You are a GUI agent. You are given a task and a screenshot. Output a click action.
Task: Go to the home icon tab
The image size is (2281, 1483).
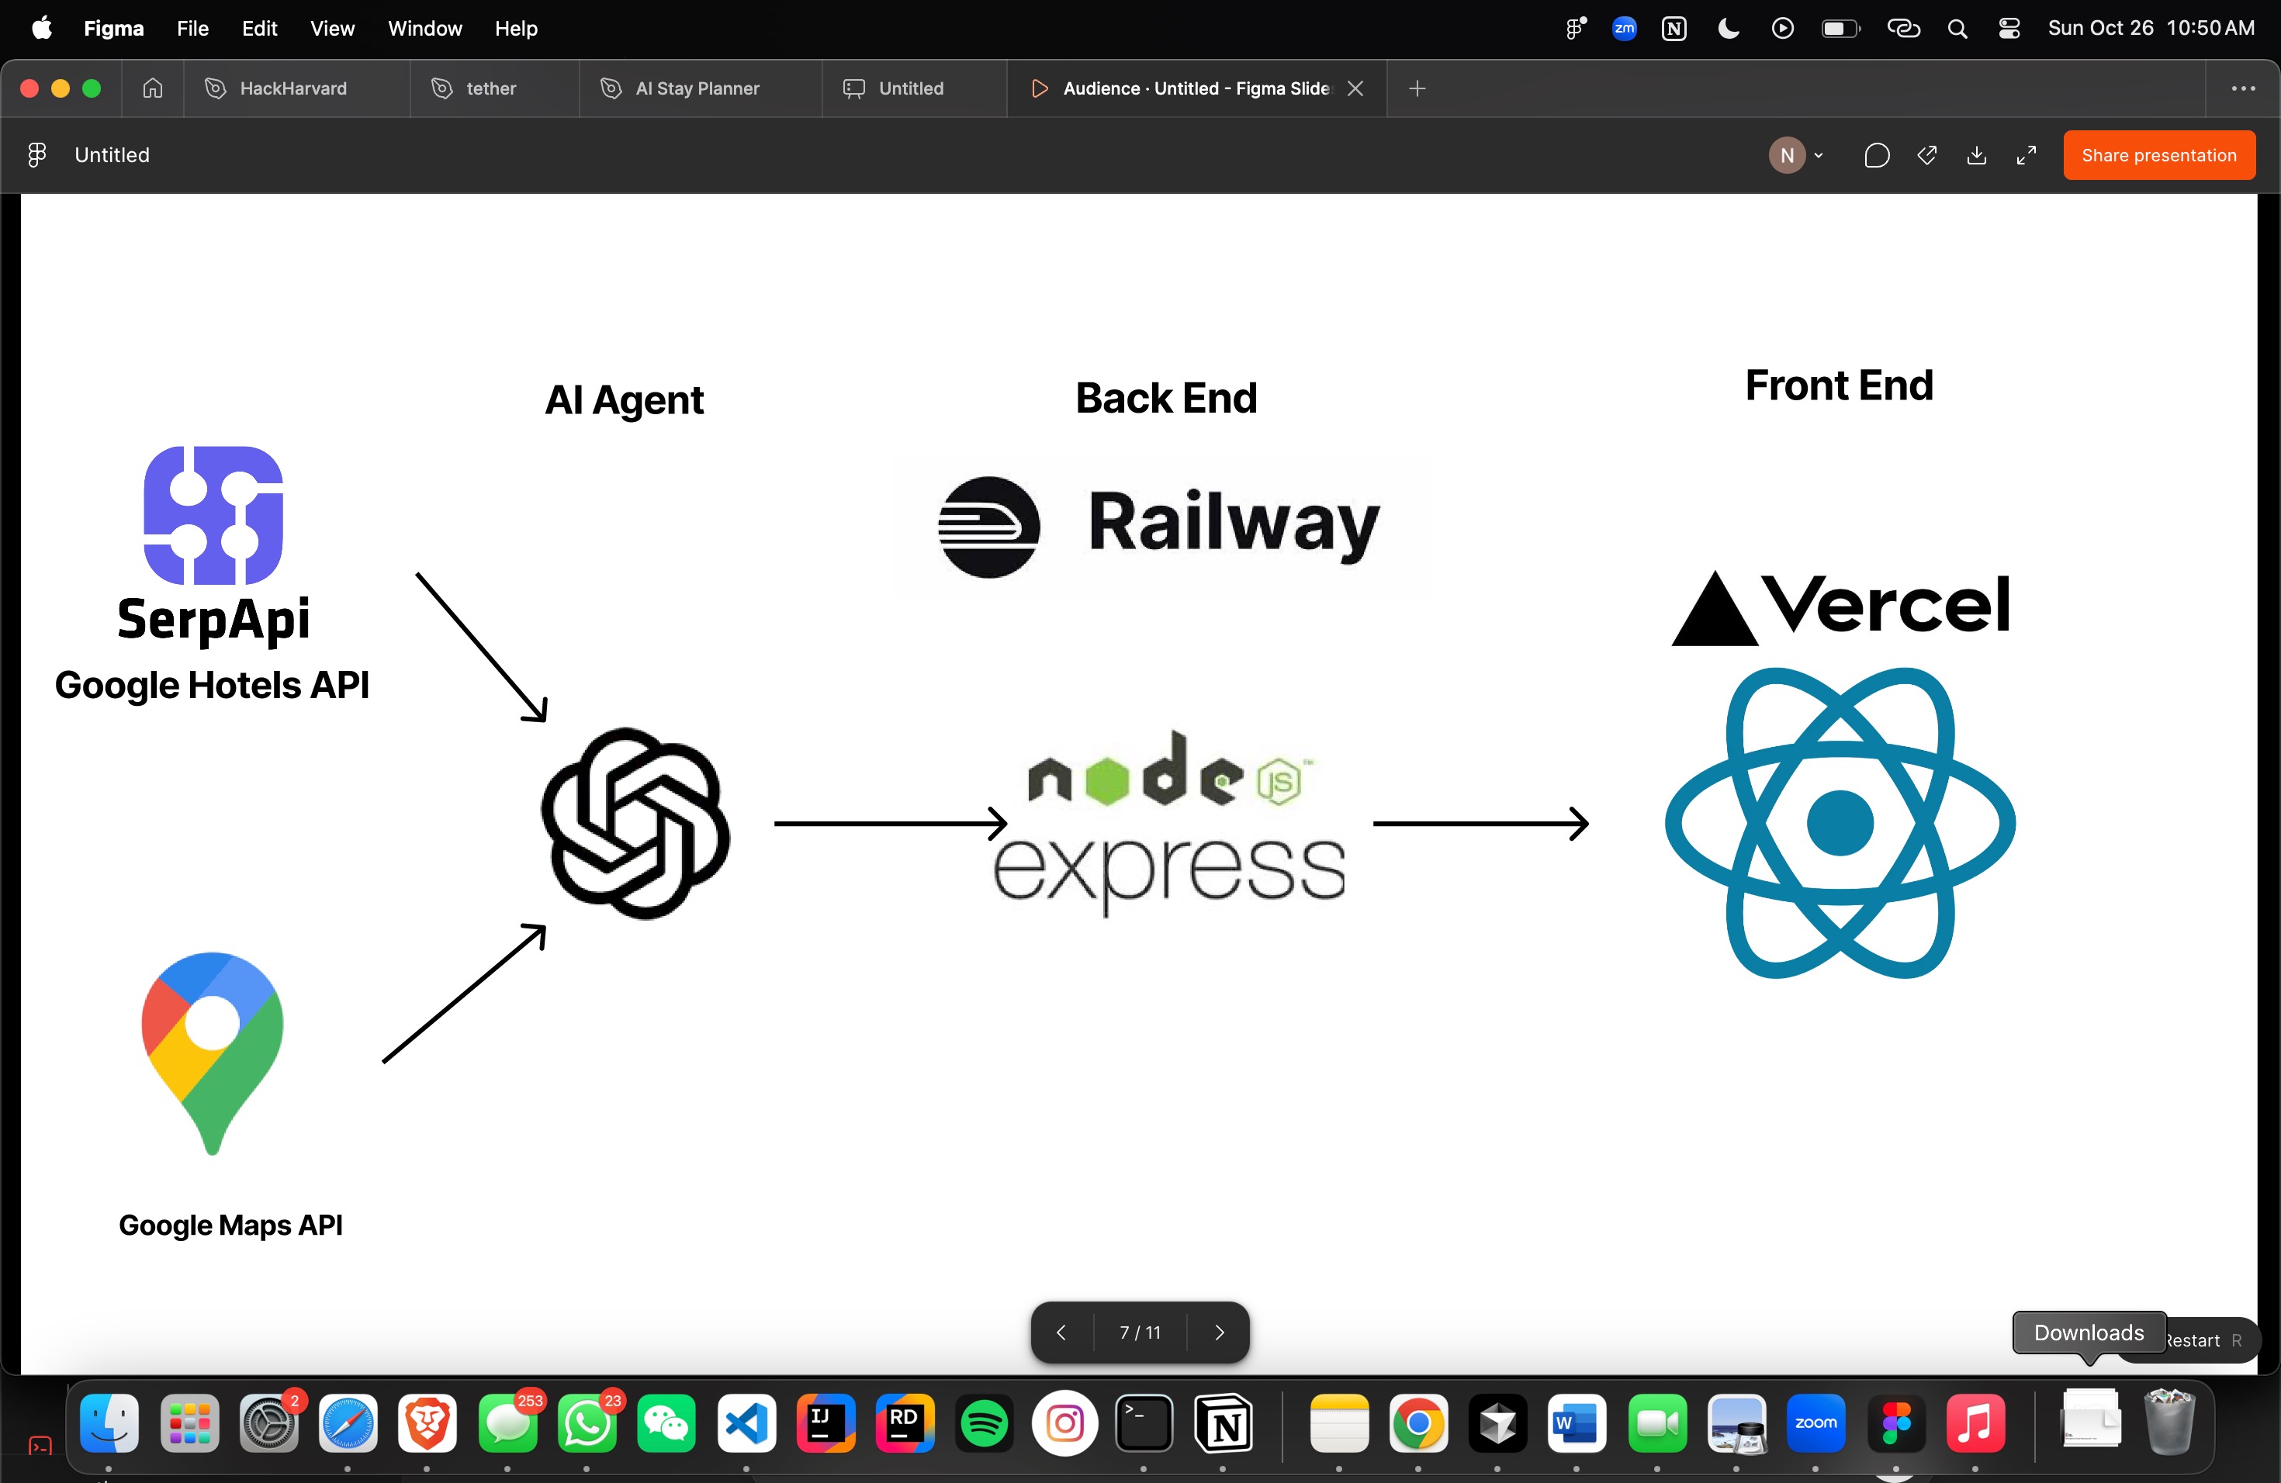152,88
